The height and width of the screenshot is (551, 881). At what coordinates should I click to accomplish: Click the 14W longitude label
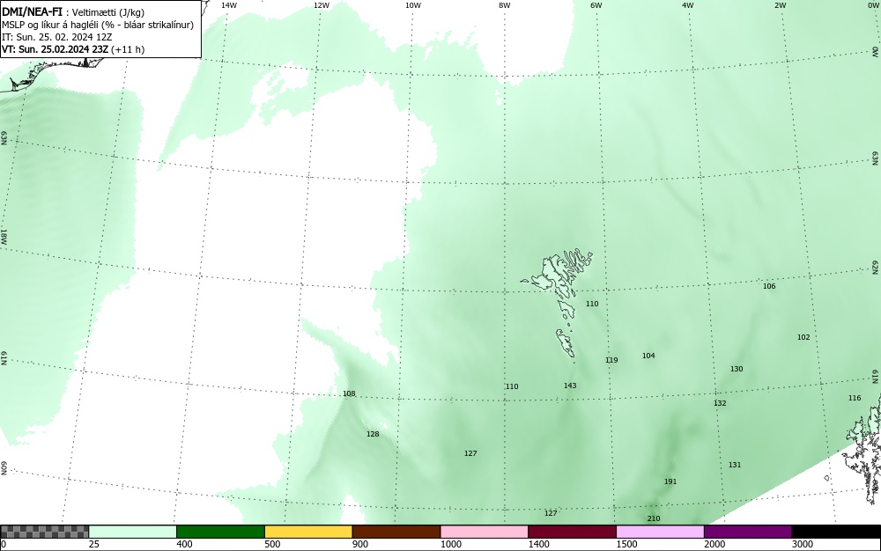point(229,5)
